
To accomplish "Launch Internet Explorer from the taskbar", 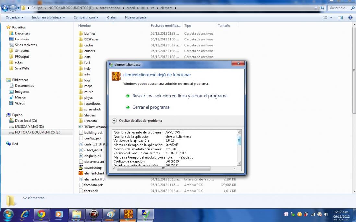I will tap(25, 214).
